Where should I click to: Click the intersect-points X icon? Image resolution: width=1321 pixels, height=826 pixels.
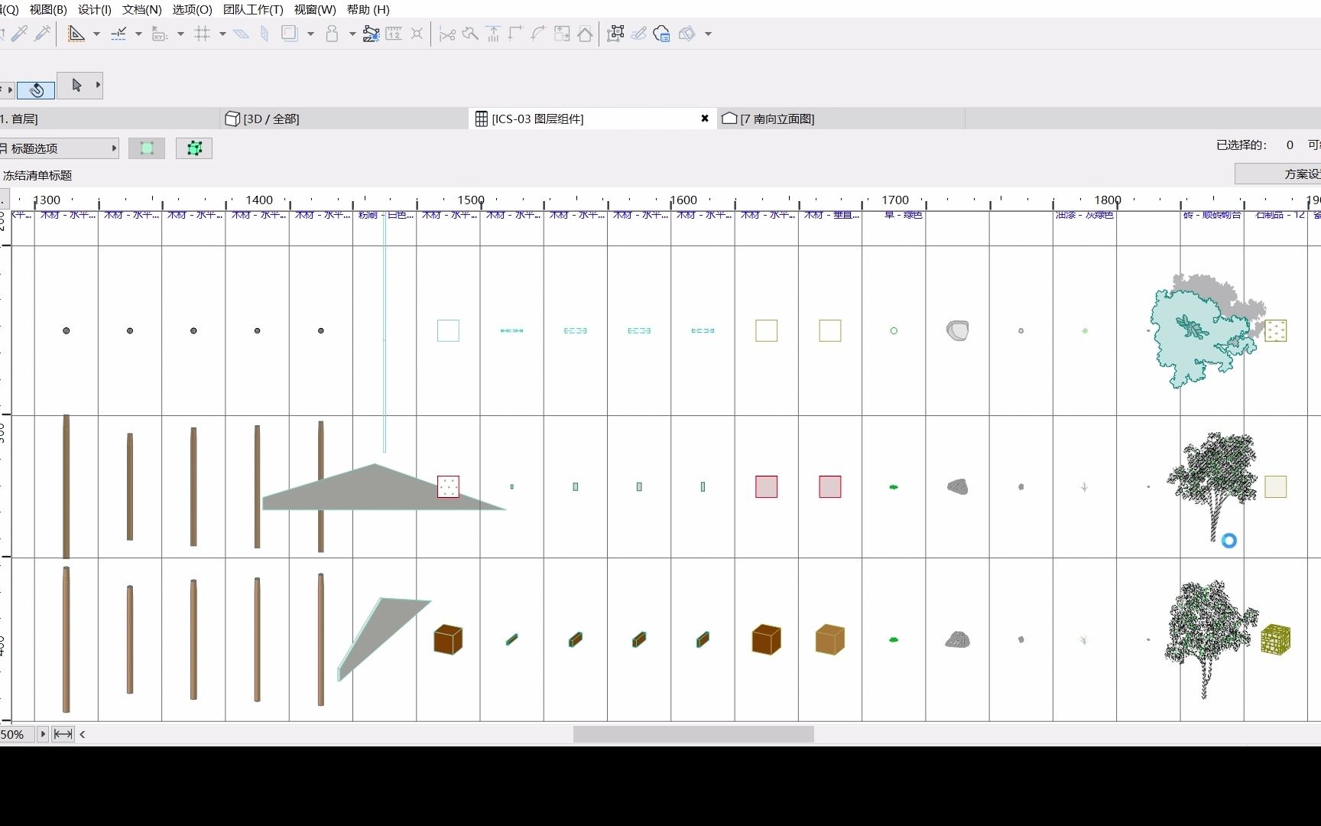tap(417, 34)
